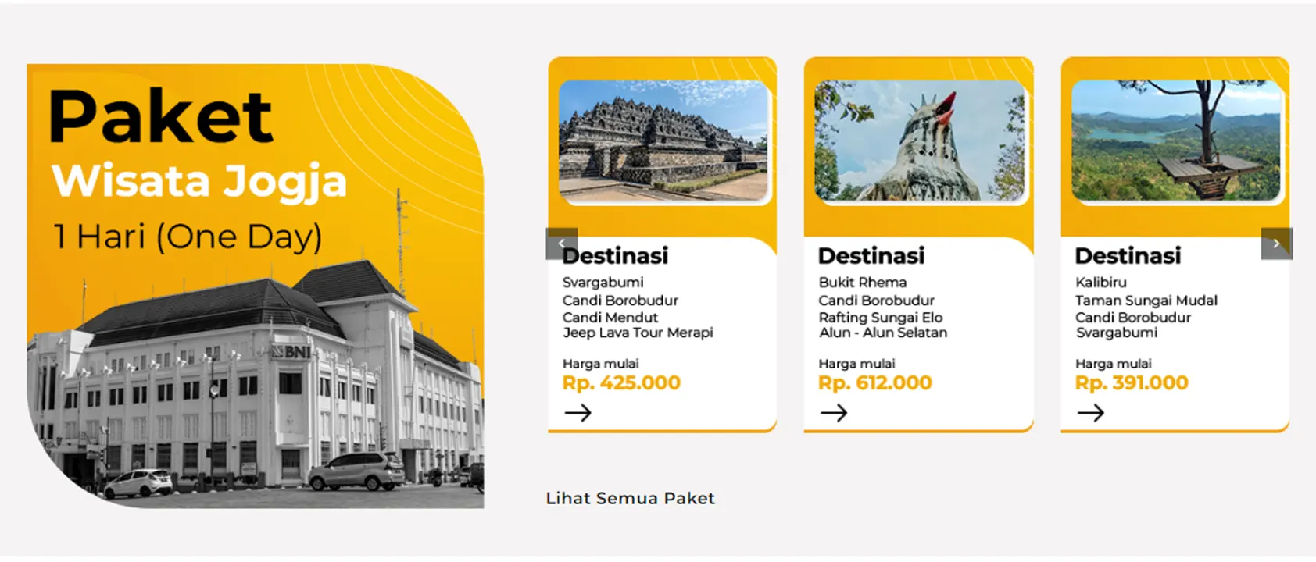Select the left carousel chevron icon
This screenshot has width=1316, height=562.
pyautogui.click(x=561, y=243)
